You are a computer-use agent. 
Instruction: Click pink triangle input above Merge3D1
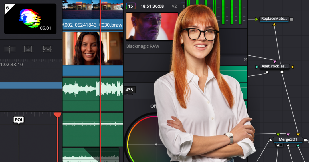[288, 135]
